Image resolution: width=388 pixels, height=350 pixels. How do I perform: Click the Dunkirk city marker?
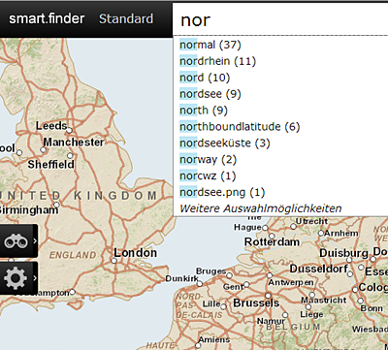click(200, 284)
